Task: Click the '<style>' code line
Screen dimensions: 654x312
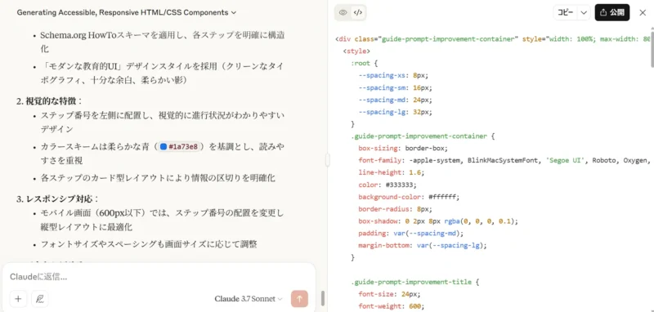Action: [x=356, y=51]
